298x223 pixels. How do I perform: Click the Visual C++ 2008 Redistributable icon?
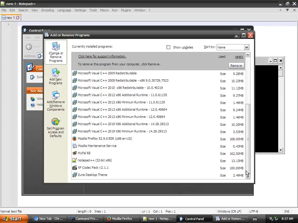74,81
